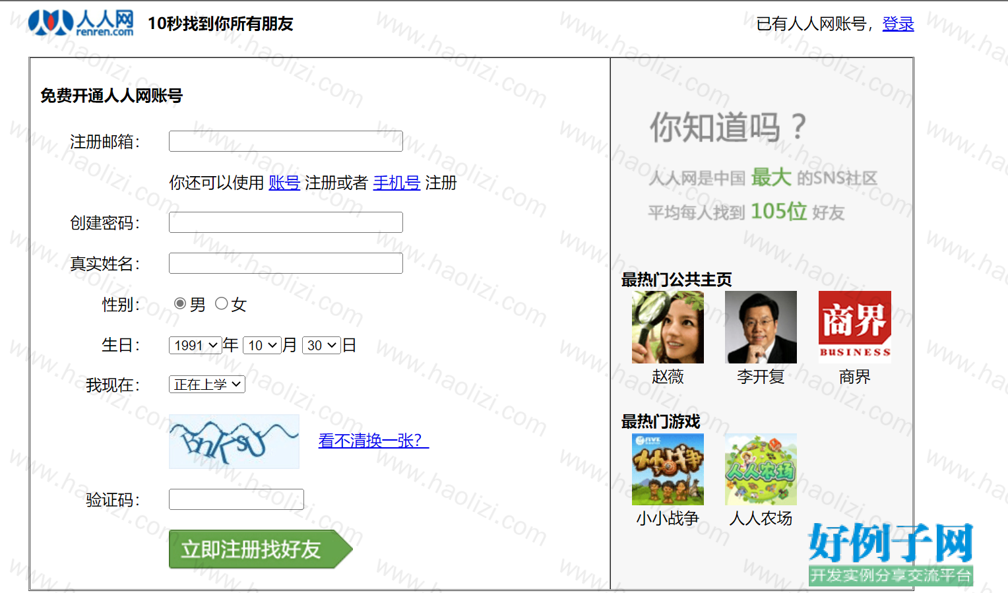
Task: Open the 商界 Business page thumbnail
Action: pyautogui.click(x=855, y=327)
